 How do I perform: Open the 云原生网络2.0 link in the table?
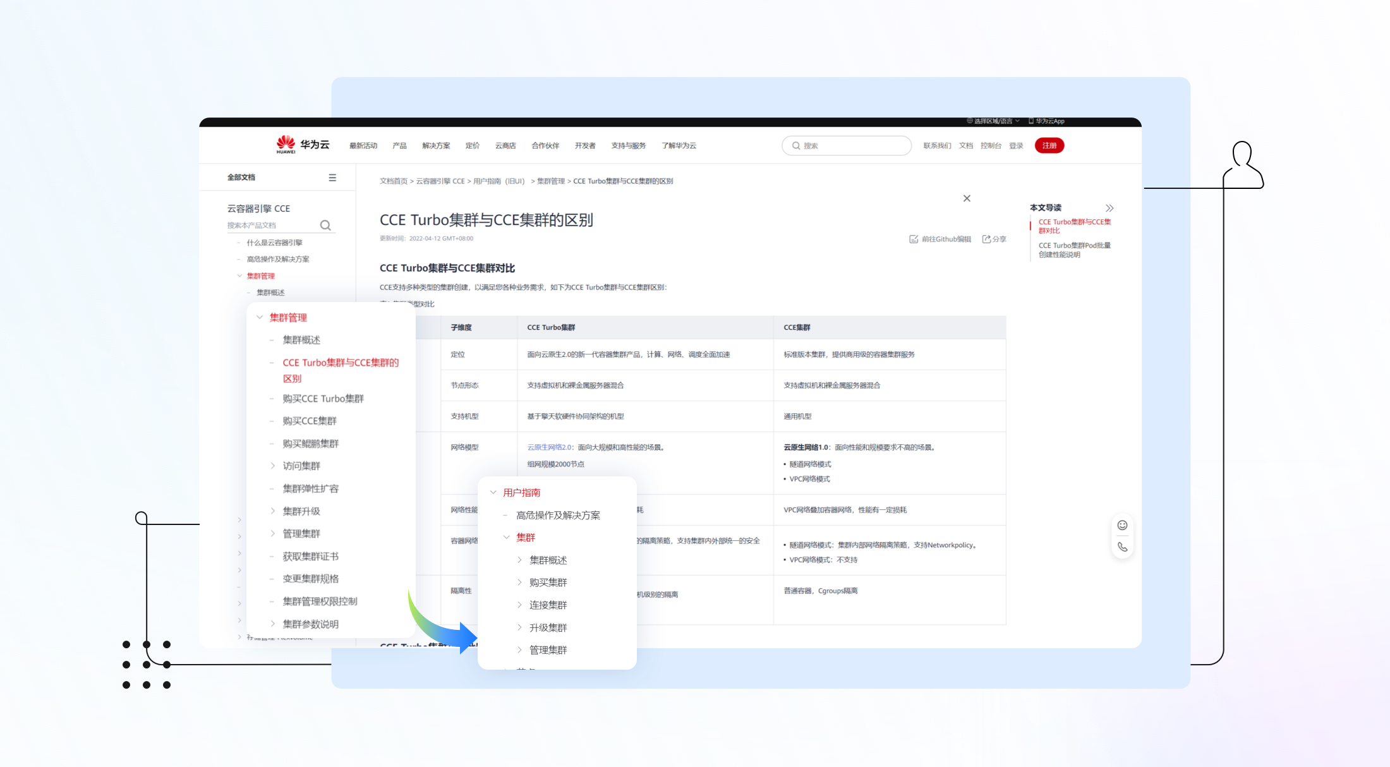click(x=550, y=447)
